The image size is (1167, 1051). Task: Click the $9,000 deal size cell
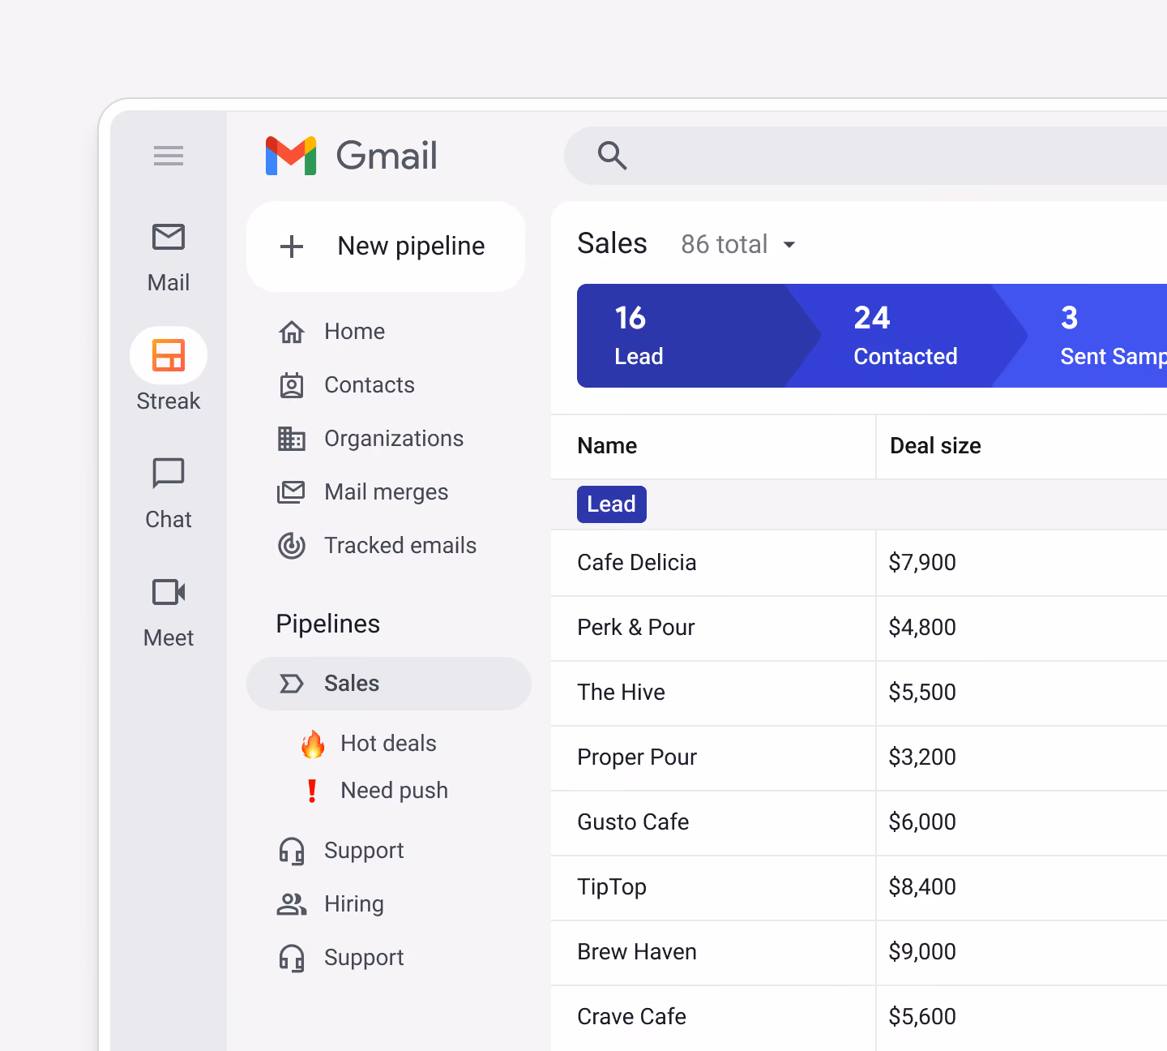[x=1022, y=952]
